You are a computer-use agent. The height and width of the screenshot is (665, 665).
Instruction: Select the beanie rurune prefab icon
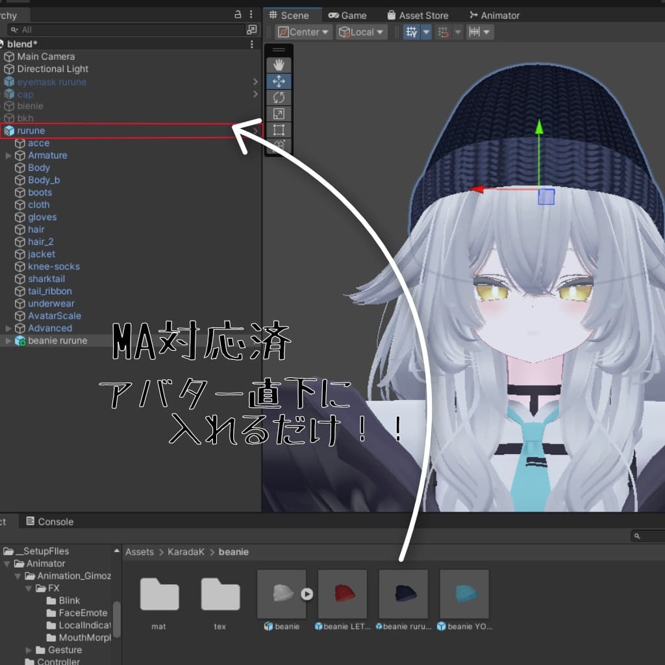tap(20, 340)
